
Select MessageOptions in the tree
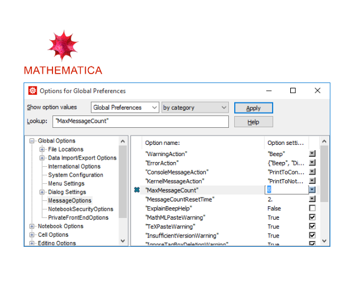70,200
